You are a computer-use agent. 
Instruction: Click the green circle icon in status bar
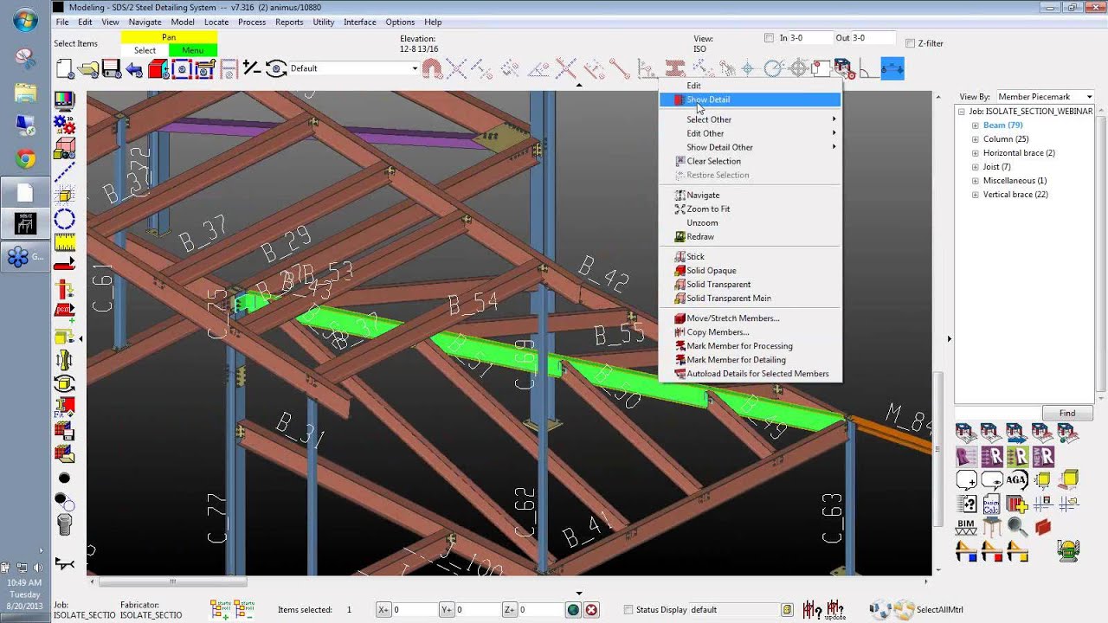573,610
